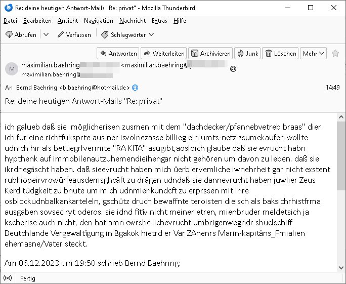Open the Datei menu
Screen dimensions: 346x284
[x=11, y=21]
